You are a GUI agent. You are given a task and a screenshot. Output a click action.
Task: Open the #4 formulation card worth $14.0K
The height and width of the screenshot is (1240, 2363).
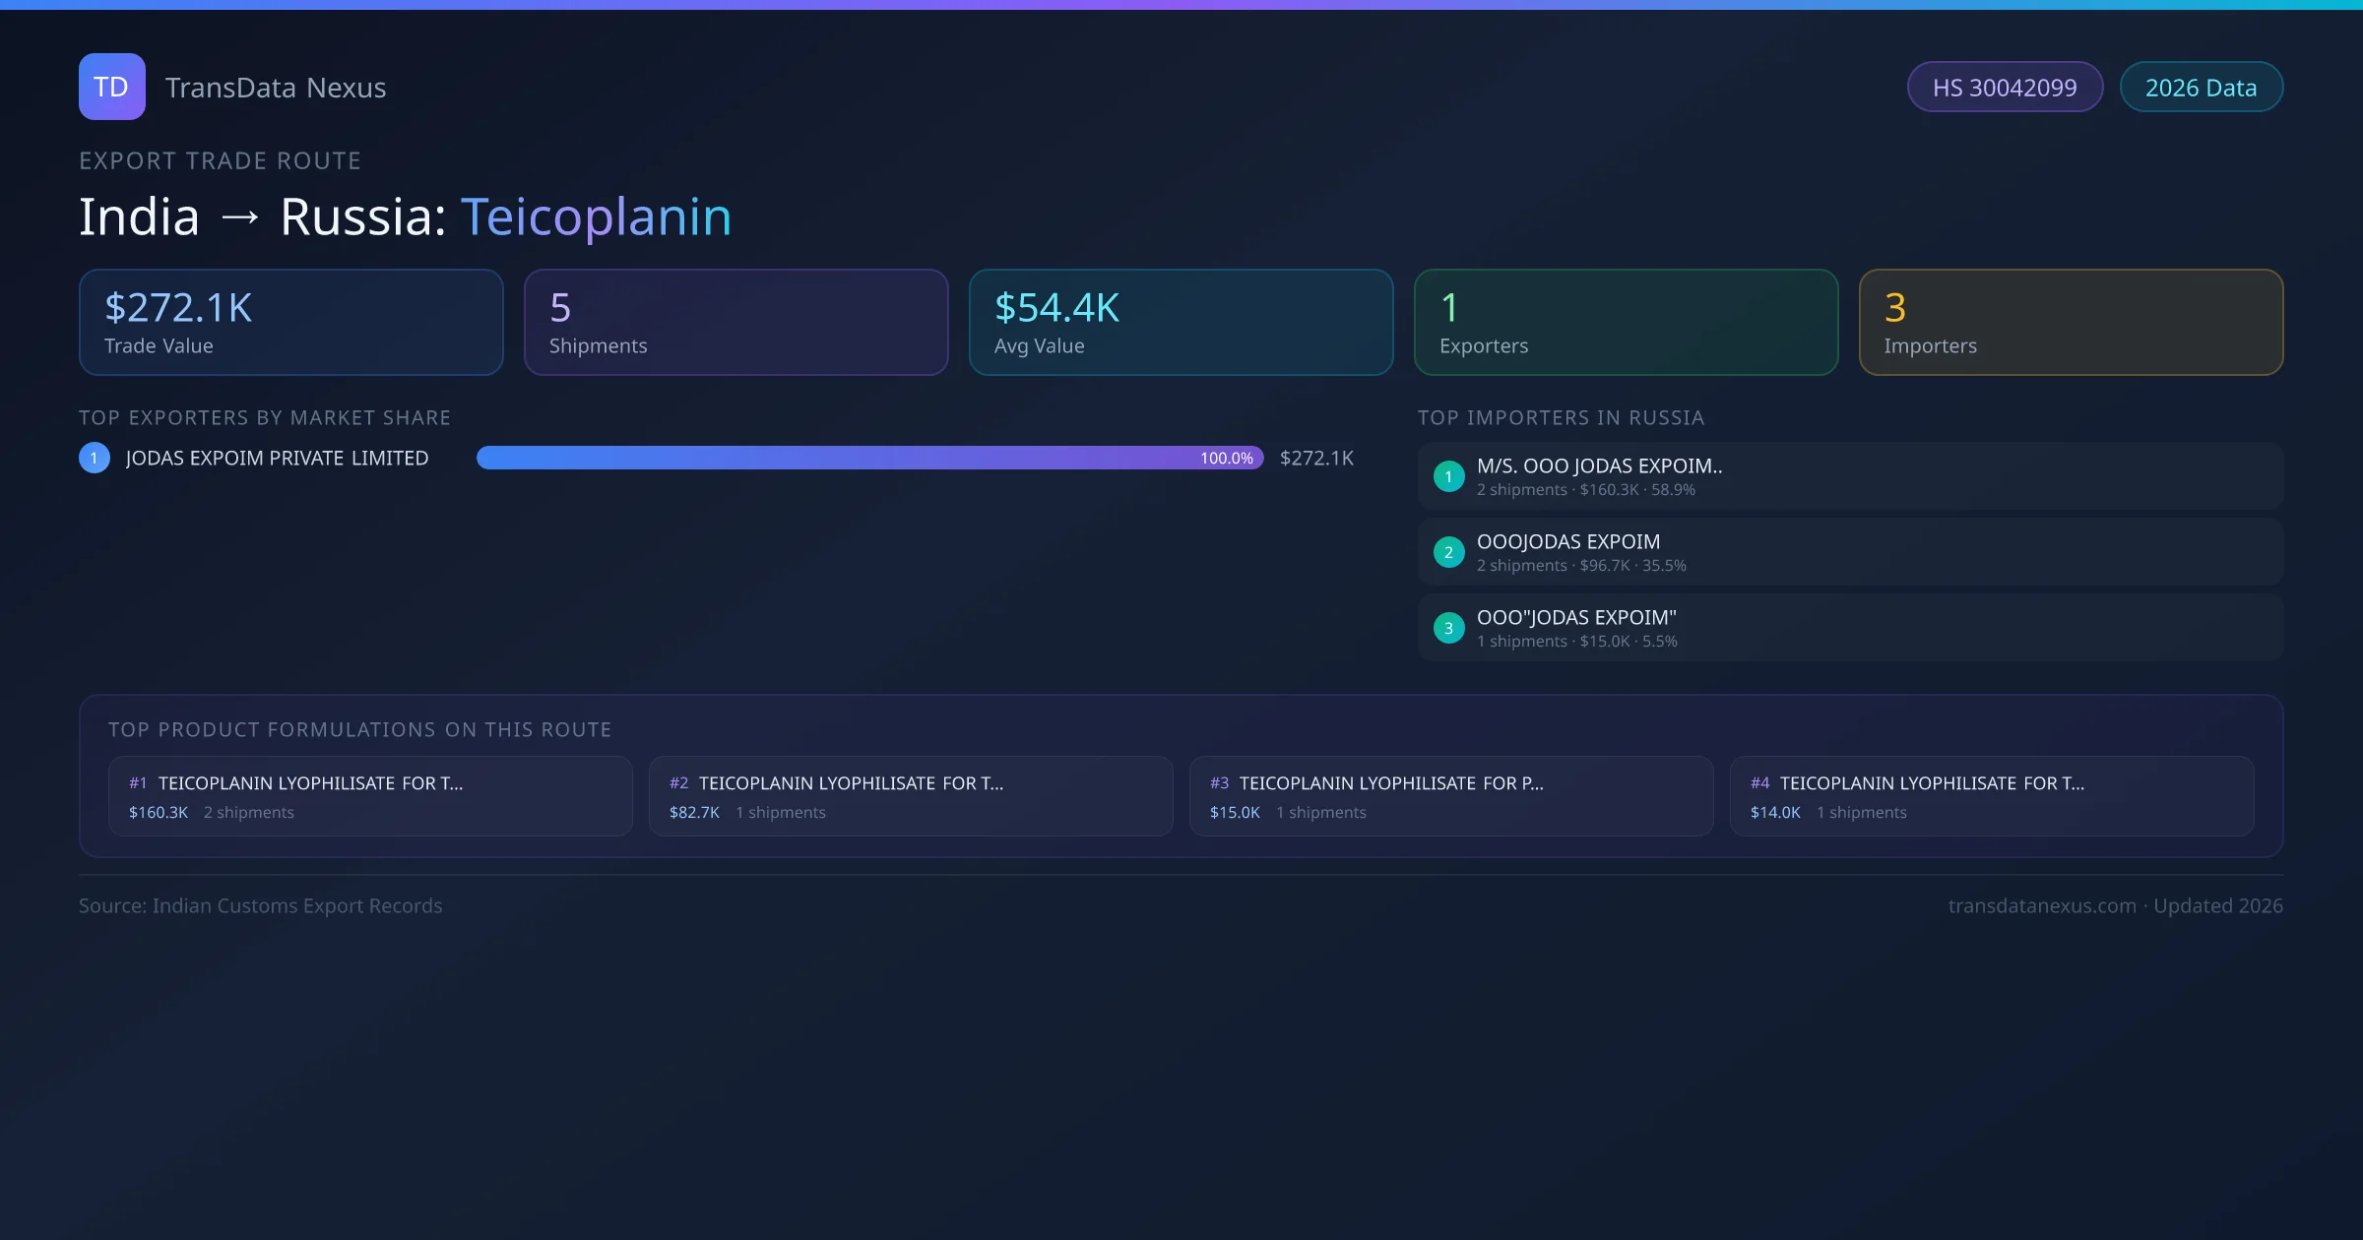point(1991,796)
